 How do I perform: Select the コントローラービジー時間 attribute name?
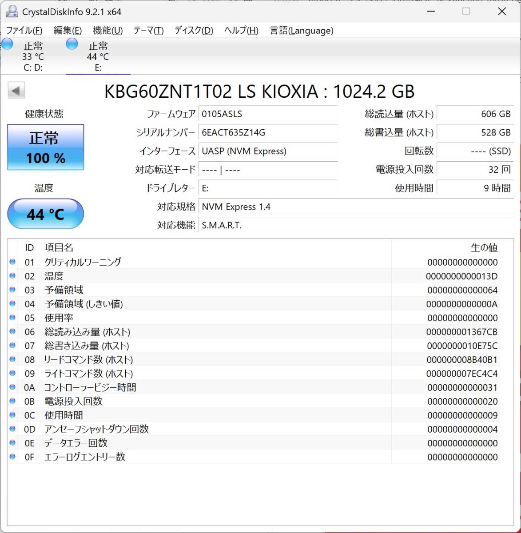click(90, 387)
